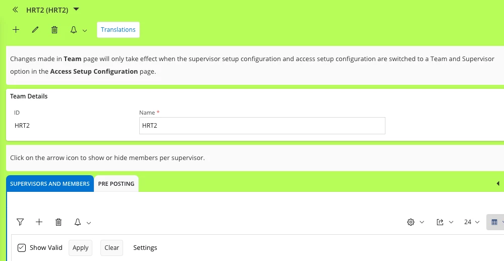Image resolution: width=504 pixels, height=261 pixels.
Task: Expand the HRT2 (HRT2) record dropdown
Action: pyautogui.click(x=76, y=9)
